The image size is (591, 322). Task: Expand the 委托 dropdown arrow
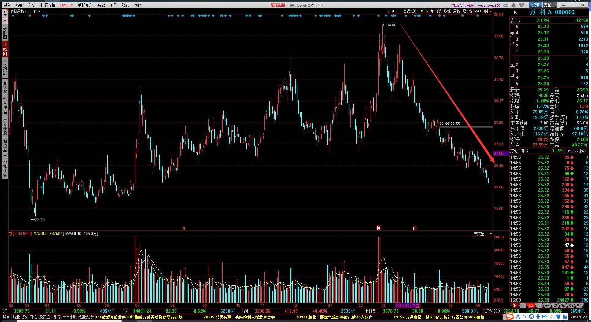pos(555,5)
